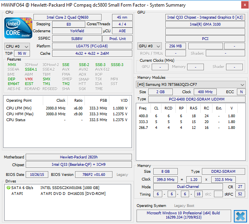249x224 pixels.
Task: Click the RAS column header
Action: (194, 108)
